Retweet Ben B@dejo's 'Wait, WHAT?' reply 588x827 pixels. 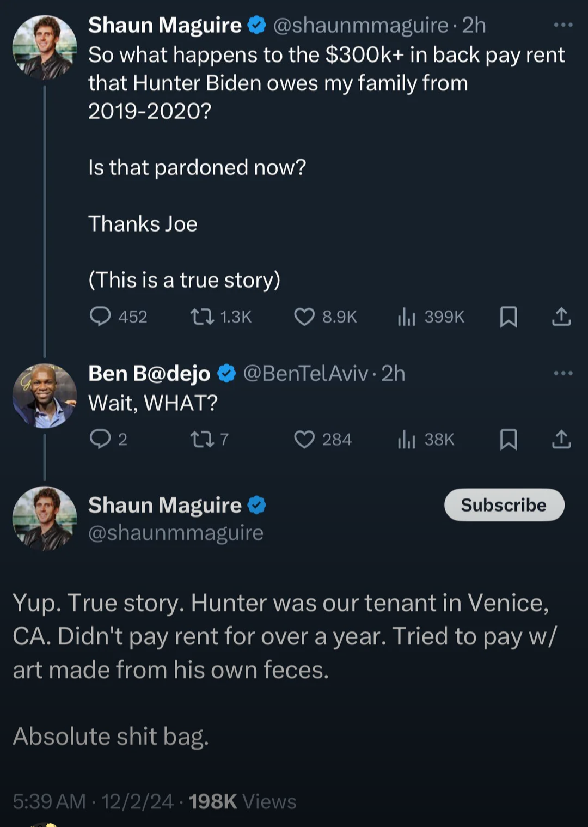pos(202,439)
